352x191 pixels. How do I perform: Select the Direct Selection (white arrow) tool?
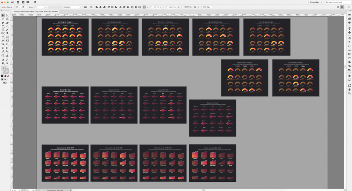[7, 15]
